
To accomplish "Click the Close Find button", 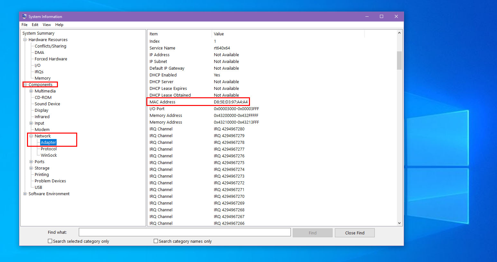I will coord(355,233).
